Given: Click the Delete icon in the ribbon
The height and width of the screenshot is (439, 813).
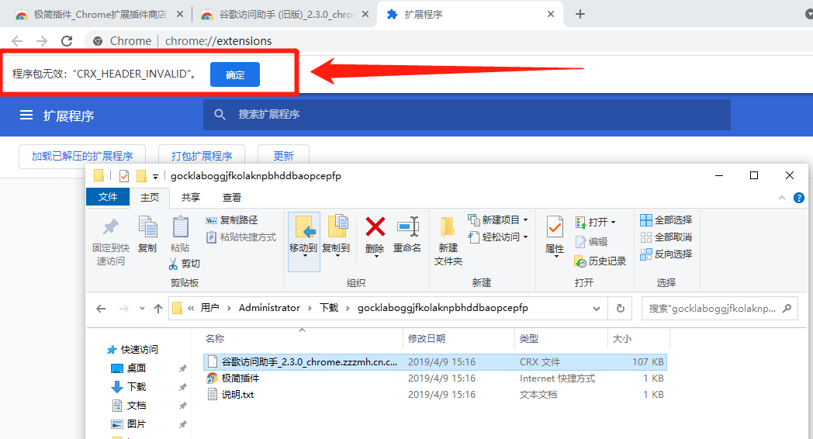Looking at the screenshot, I should (375, 227).
